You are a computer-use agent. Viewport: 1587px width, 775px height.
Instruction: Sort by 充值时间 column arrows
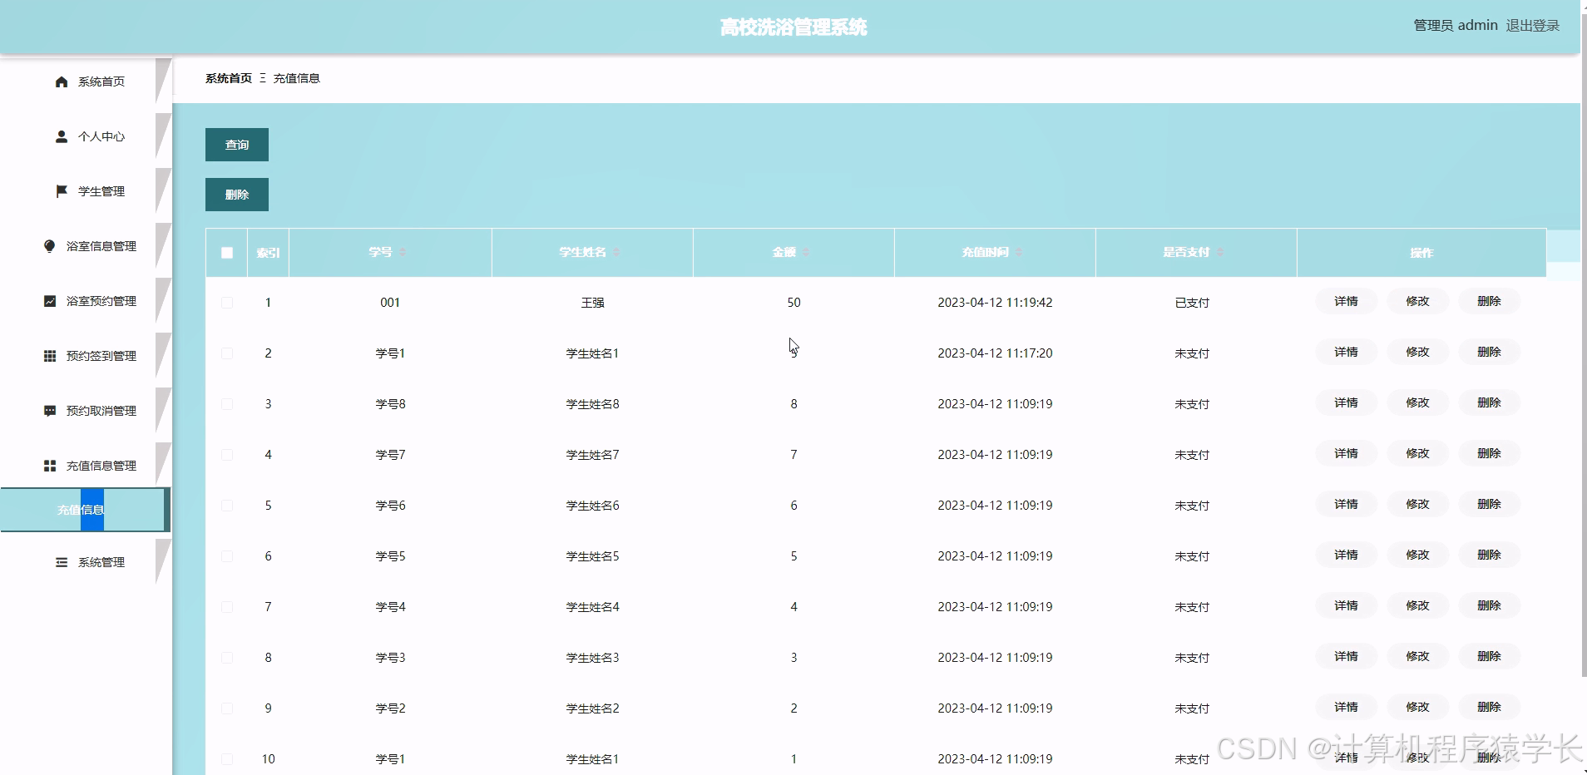1019,252
